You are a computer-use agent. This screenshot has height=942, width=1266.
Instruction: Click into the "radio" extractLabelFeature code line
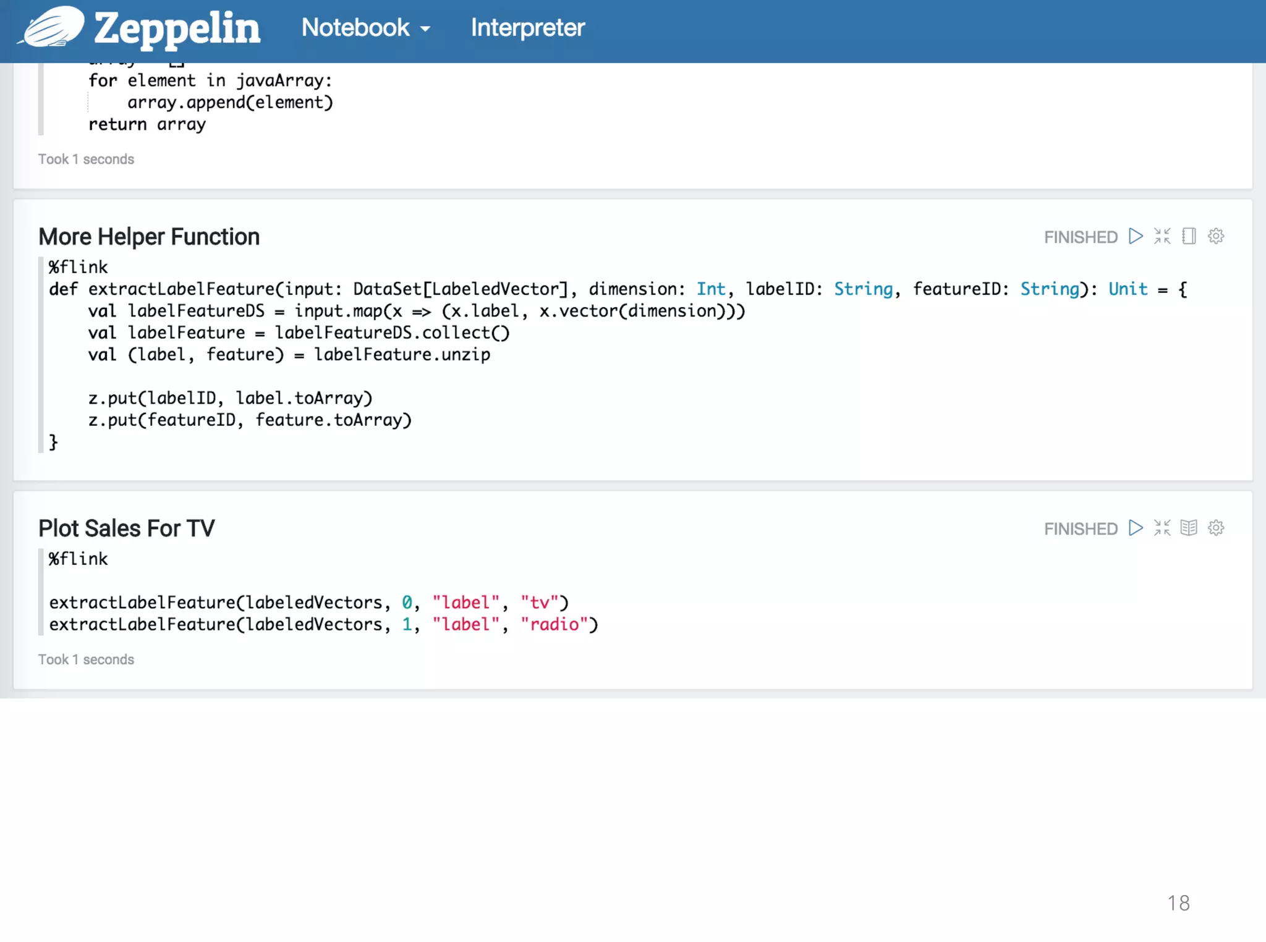[323, 625]
